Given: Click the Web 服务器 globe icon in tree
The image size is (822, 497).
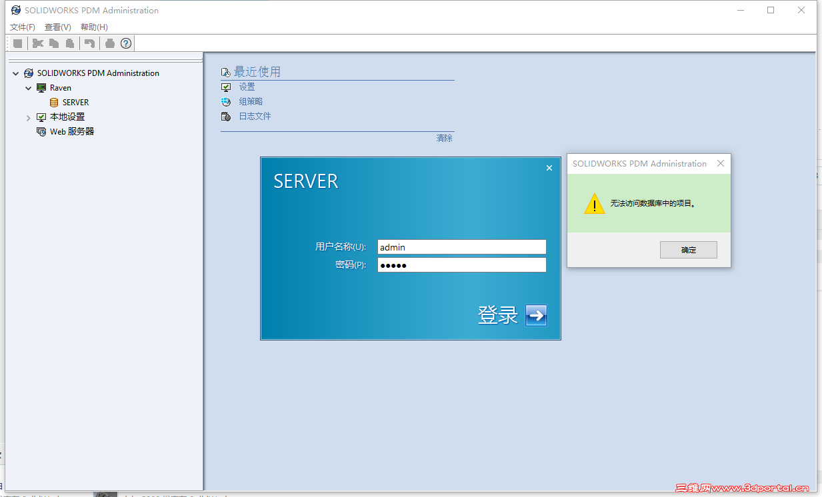Looking at the screenshot, I should click(41, 132).
